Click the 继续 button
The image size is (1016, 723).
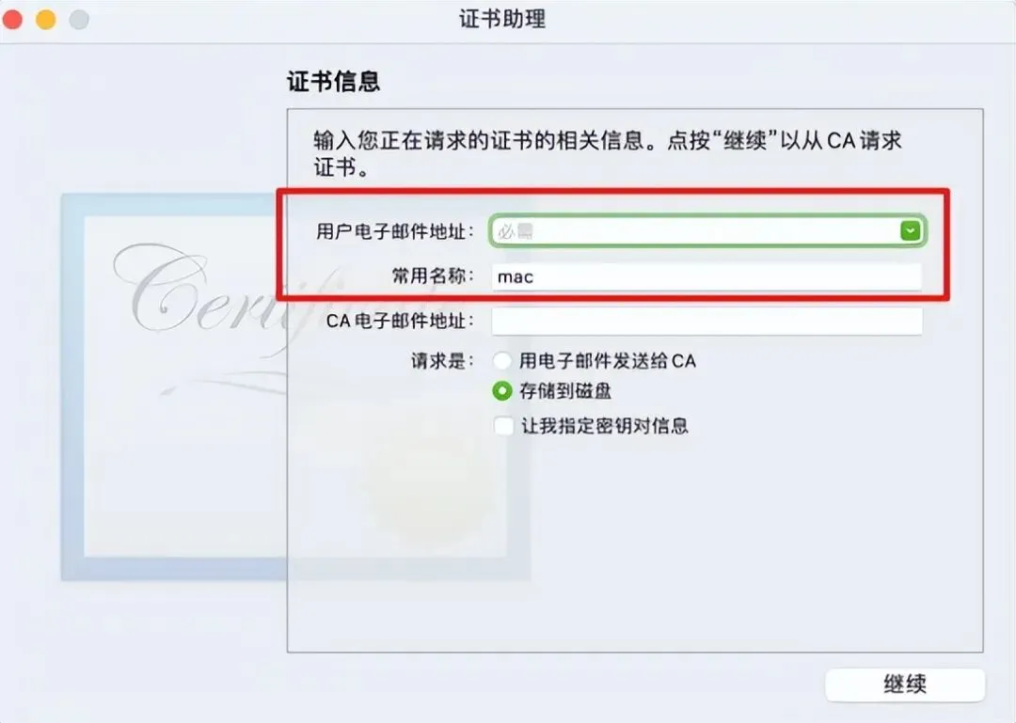[905, 684]
